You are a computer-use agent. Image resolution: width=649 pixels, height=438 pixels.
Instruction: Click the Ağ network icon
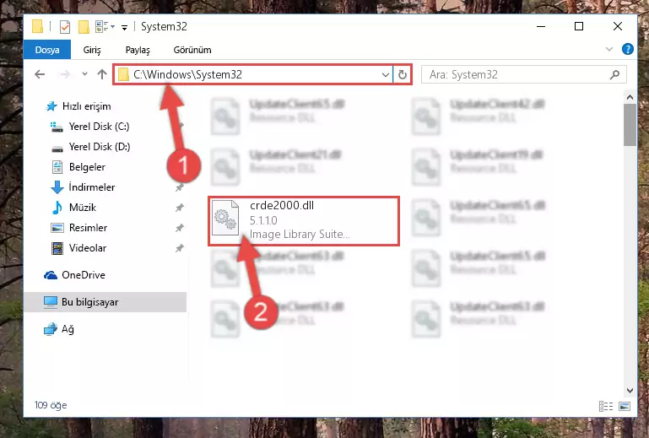point(51,329)
